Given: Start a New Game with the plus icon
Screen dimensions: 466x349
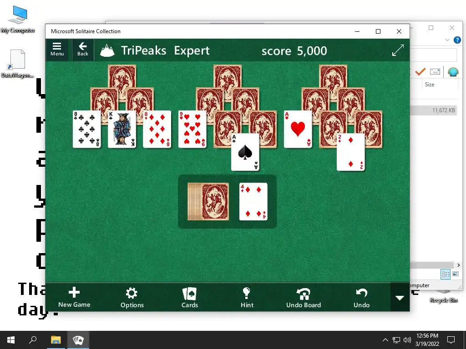Looking at the screenshot, I should [74, 297].
